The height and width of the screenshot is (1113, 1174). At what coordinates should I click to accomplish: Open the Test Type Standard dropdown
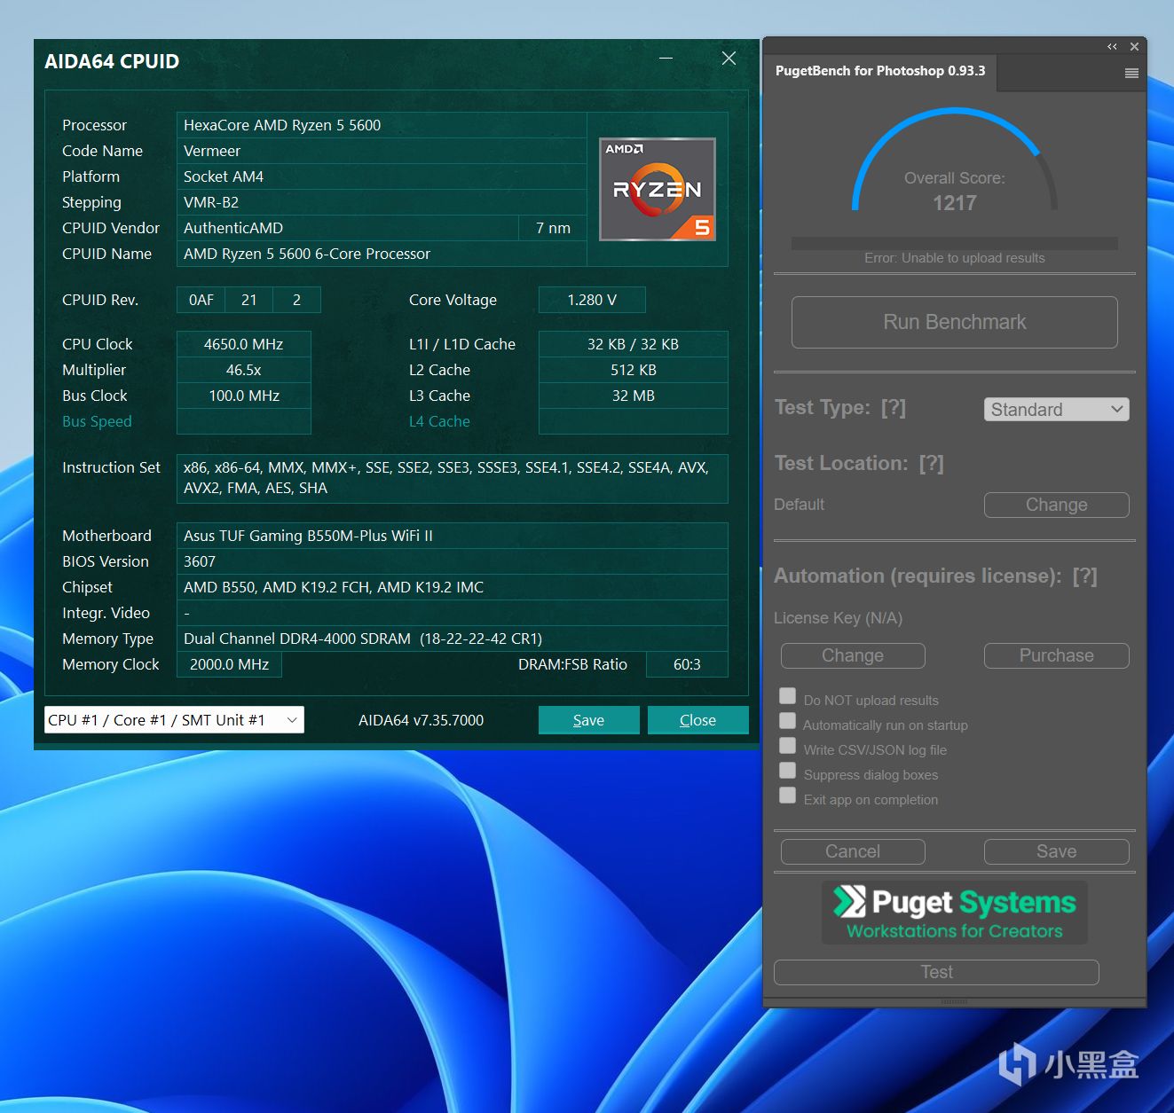pos(1056,409)
